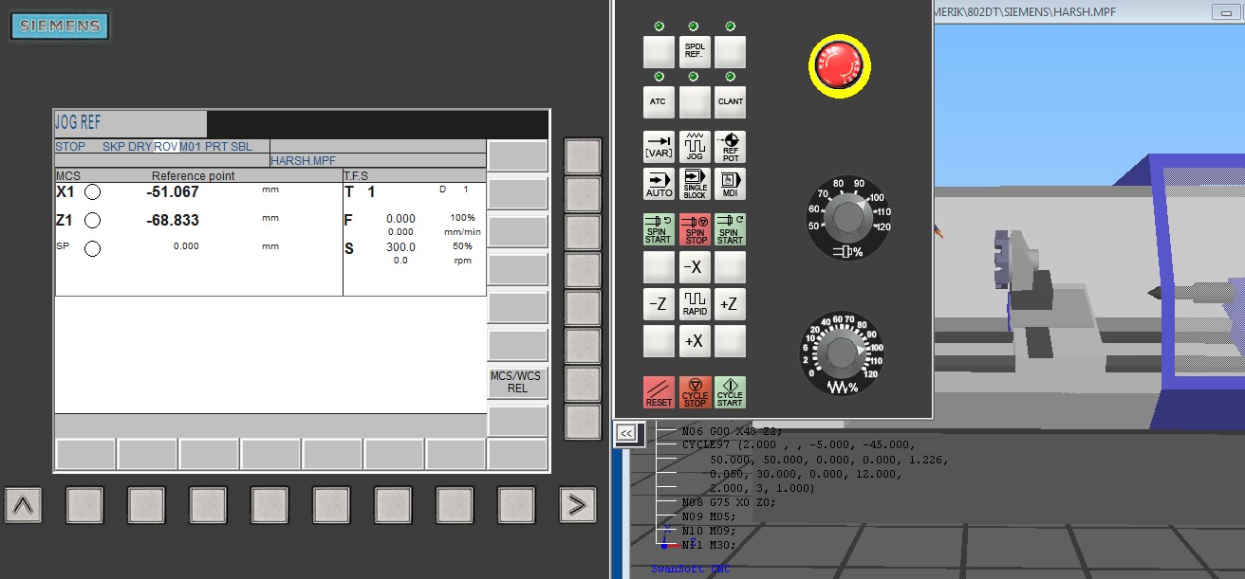The width and height of the screenshot is (1245, 579).
Task: Switch to AUTO mode
Action: tap(658, 183)
